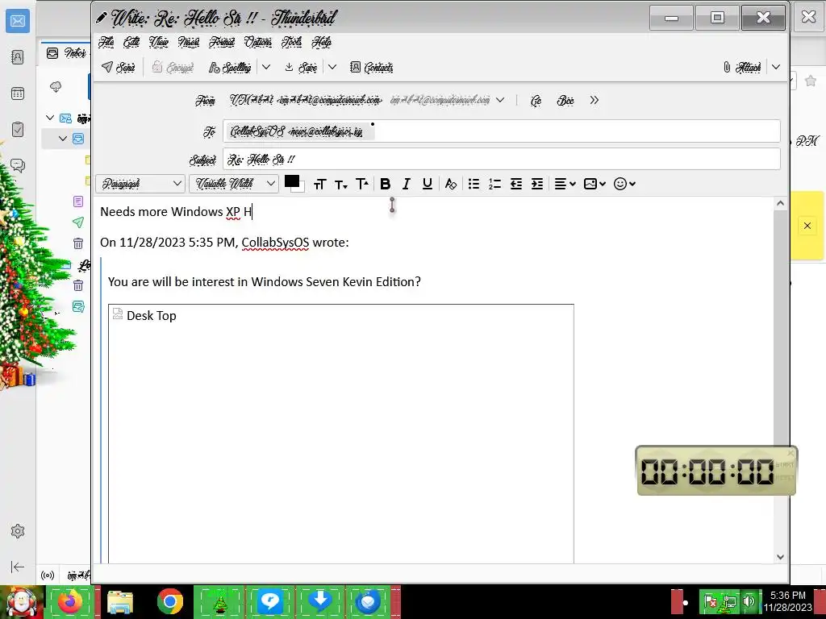The width and height of the screenshot is (826, 619).
Task: Toggle italic formatting
Action: click(x=407, y=185)
